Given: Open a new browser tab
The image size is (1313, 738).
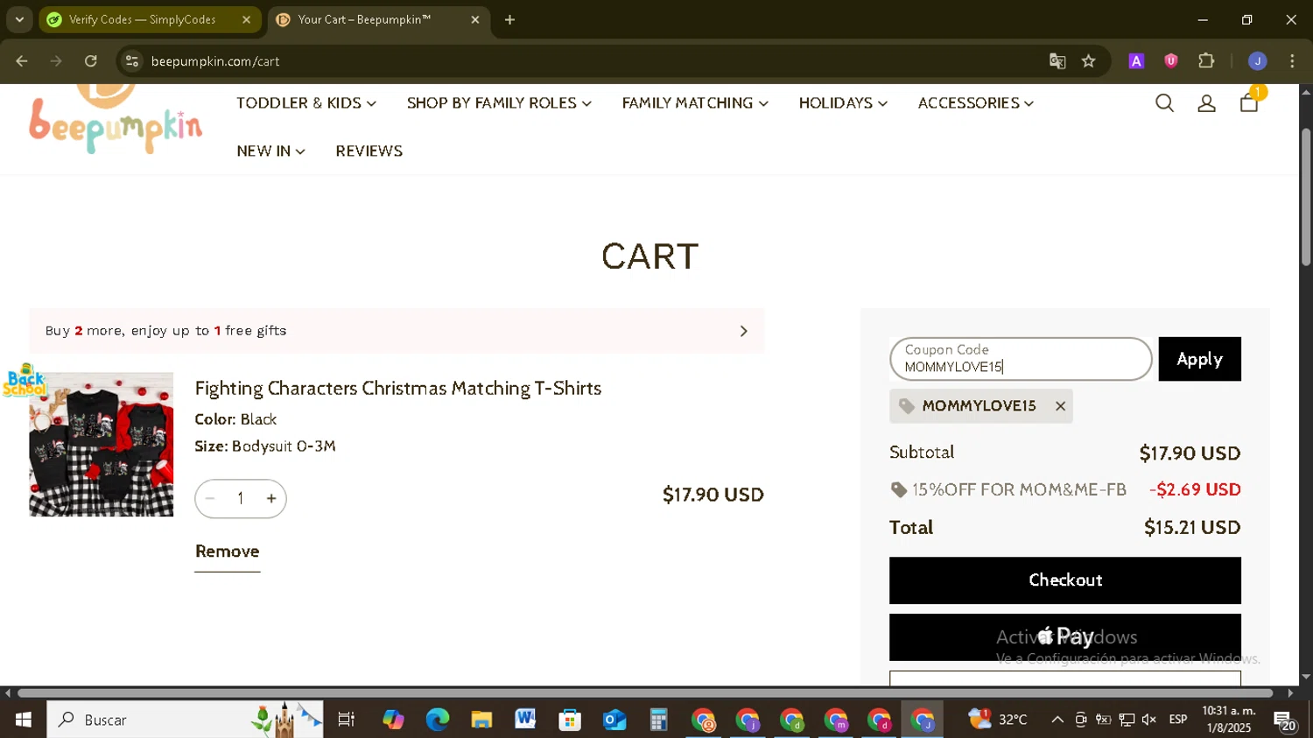Looking at the screenshot, I should [x=509, y=19].
